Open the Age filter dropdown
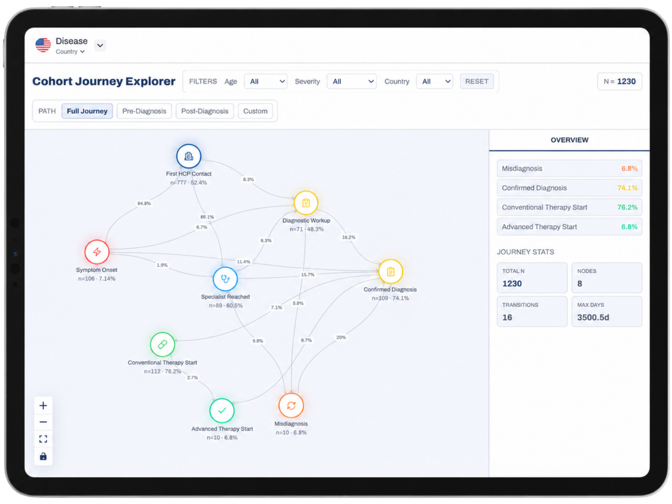Screen dimensions: 672x504 click(x=265, y=81)
